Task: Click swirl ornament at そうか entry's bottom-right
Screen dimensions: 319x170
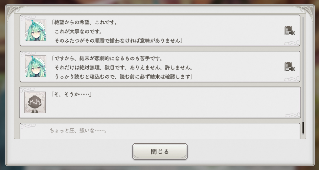Action: click(292, 115)
